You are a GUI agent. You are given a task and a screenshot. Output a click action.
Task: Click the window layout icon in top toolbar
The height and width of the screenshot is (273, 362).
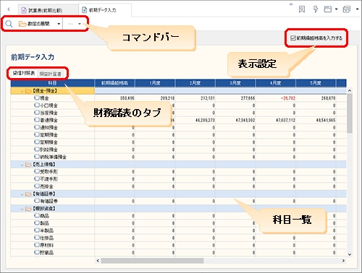(327, 9)
